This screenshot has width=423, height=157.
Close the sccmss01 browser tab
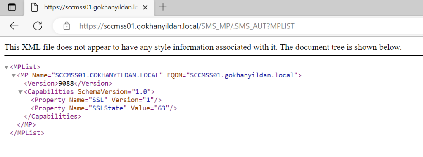[x=145, y=7]
